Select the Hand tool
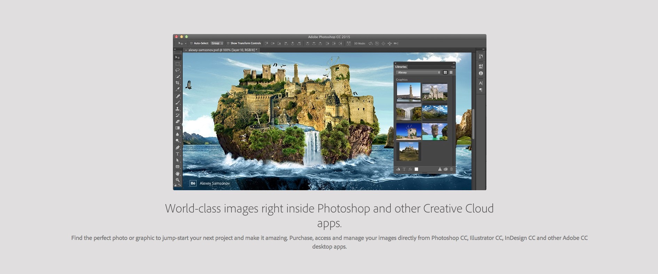 click(177, 174)
